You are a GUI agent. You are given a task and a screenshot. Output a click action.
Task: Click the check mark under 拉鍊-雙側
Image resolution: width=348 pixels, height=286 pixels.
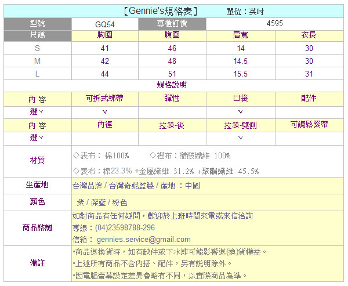241,138
